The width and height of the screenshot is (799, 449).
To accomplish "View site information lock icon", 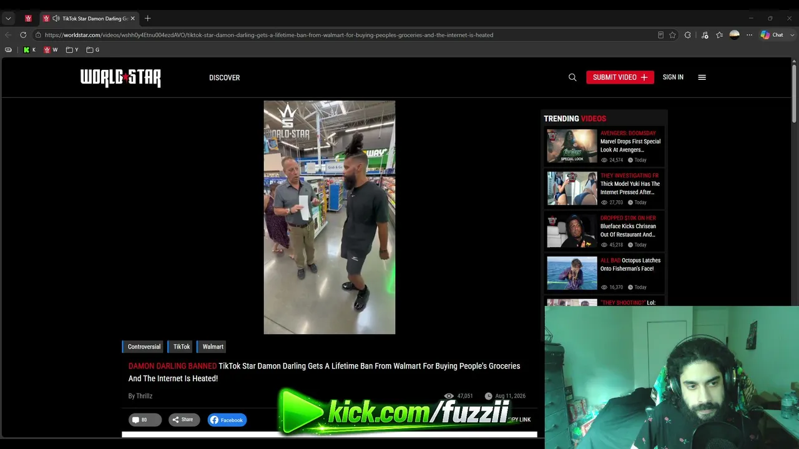I will 38,35.
